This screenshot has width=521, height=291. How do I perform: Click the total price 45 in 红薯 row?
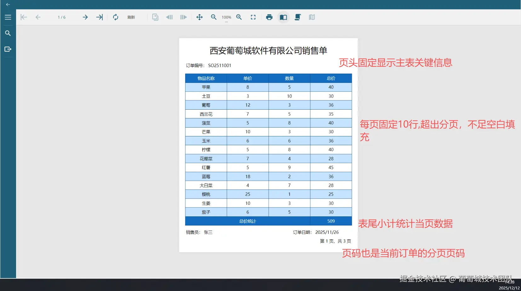click(331, 168)
